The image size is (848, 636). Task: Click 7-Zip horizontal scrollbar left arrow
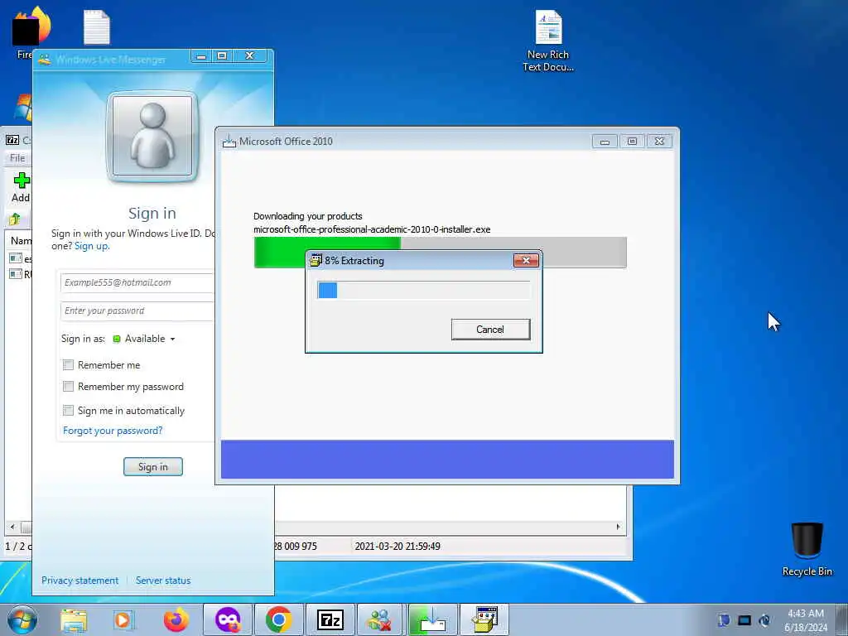coord(12,527)
